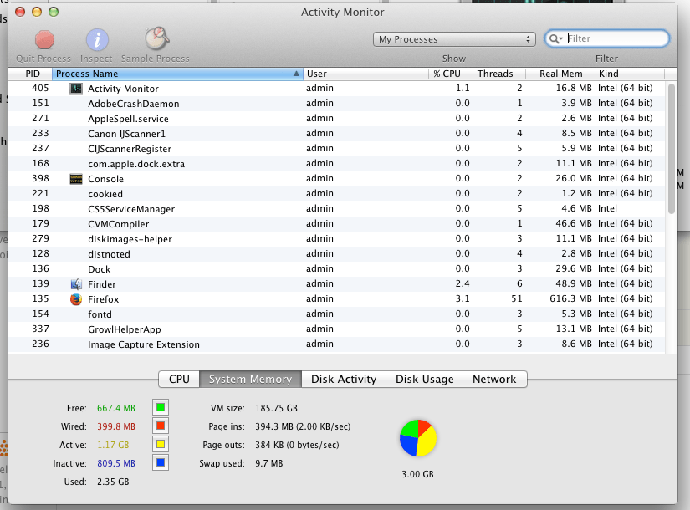Click the red Wired memory color swatch

(161, 426)
